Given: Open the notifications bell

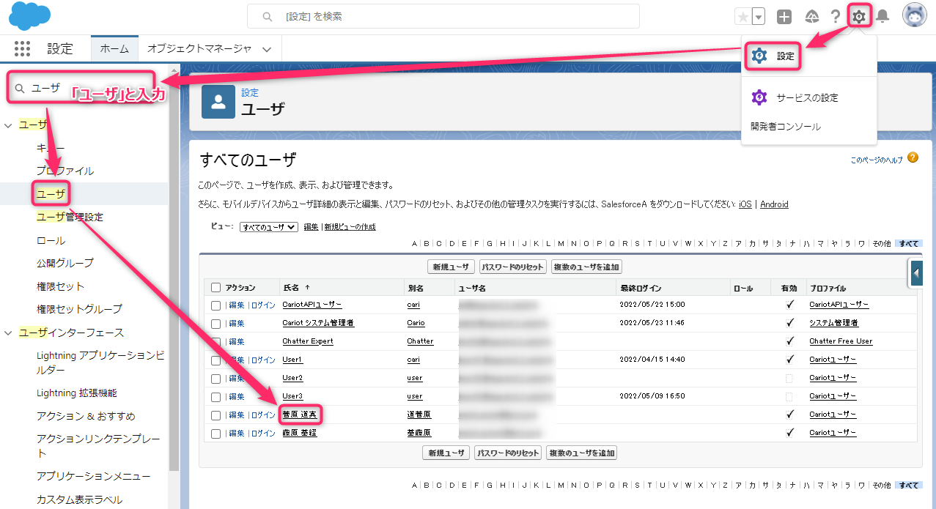Looking at the screenshot, I should 882,16.
